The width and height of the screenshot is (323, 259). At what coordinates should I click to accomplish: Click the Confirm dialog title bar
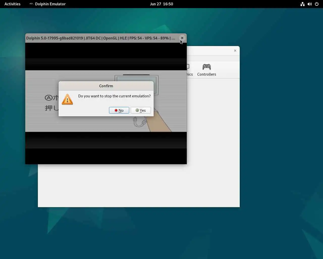pos(106,86)
